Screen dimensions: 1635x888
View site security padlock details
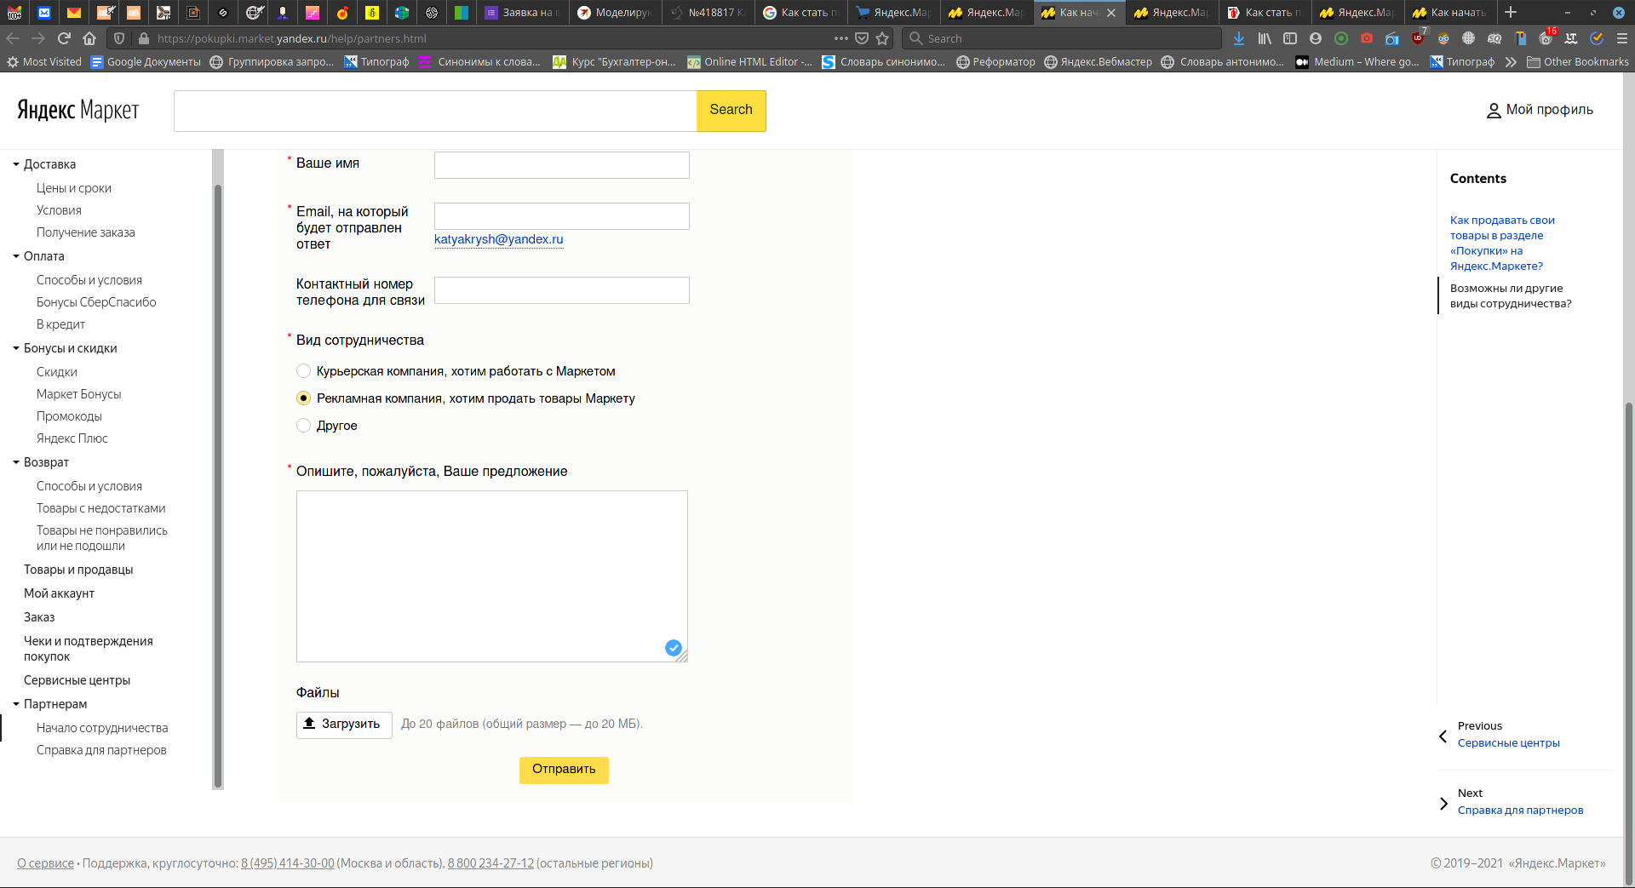[x=143, y=38]
